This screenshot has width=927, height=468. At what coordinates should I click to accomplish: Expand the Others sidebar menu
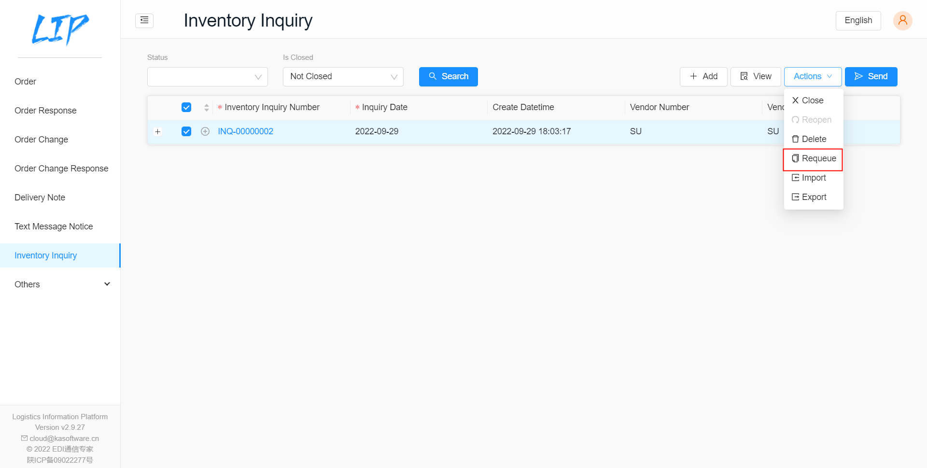(60, 284)
